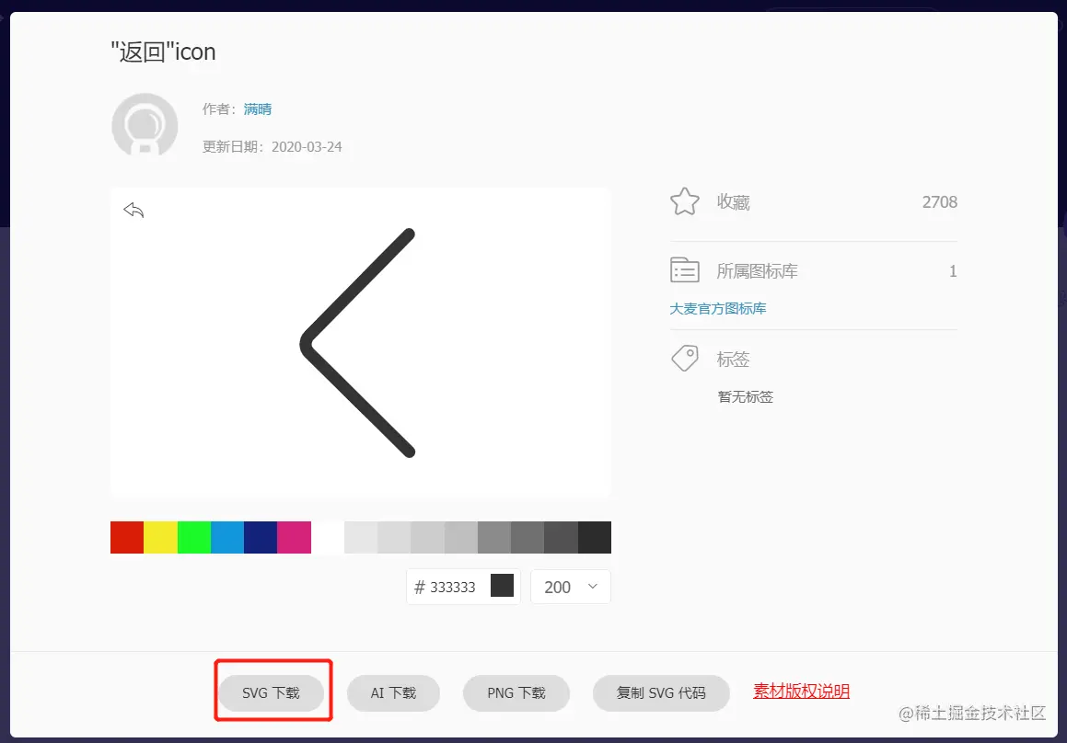Click the title "返回"icon
This screenshot has height=743, width=1067.
pyautogui.click(x=163, y=51)
